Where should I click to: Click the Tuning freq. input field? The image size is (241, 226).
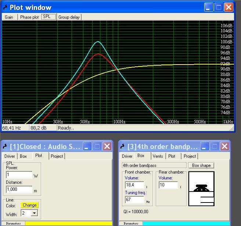(134, 200)
